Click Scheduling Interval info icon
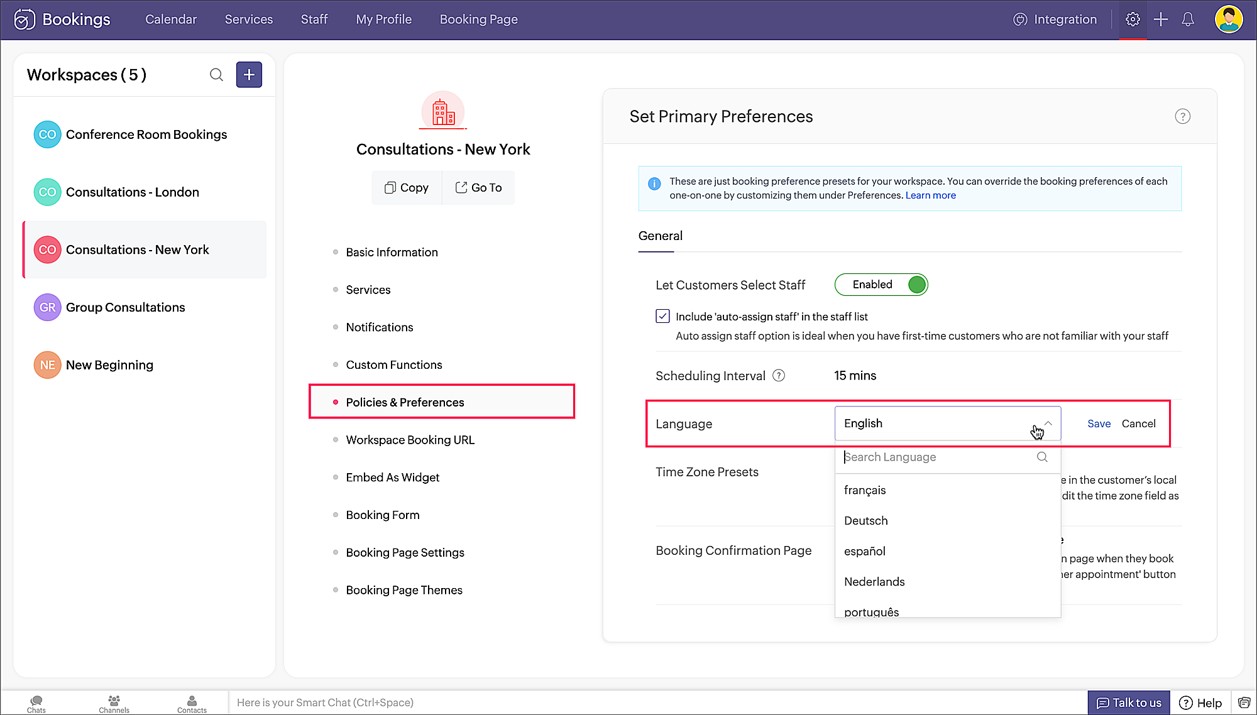The height and width of the screenshot is (715, 1257). [x=779, y=376]
